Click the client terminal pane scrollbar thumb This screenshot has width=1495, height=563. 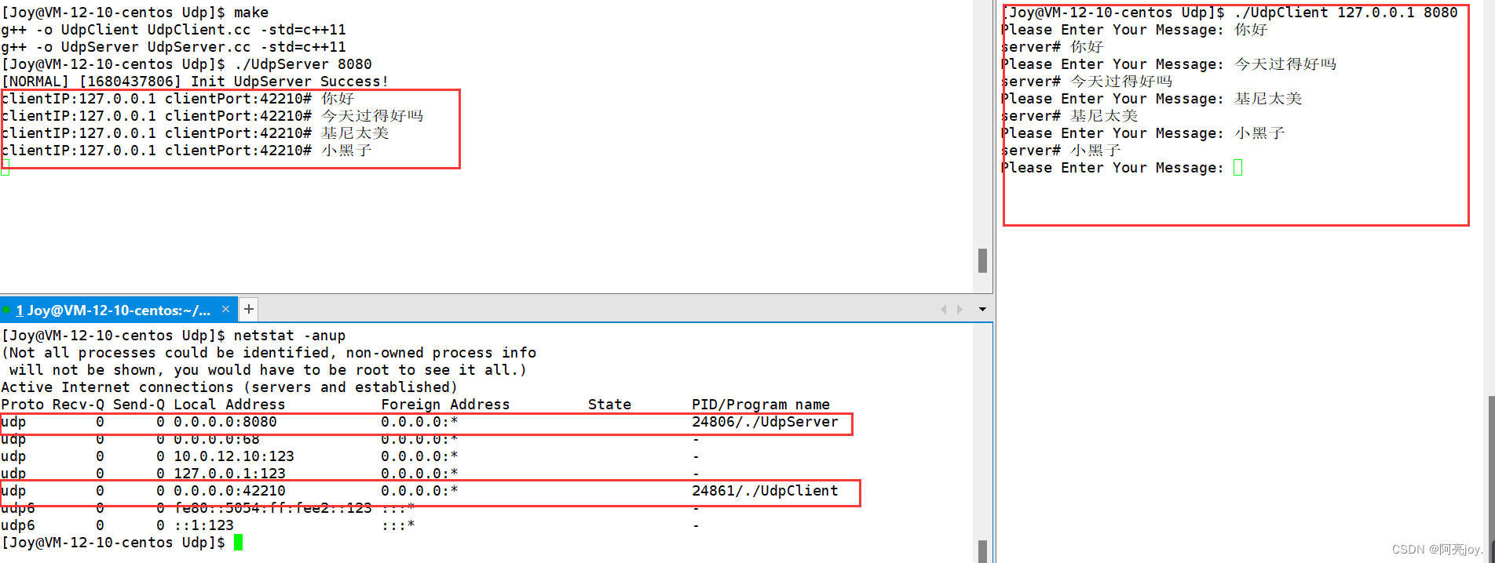point(1491,478)
